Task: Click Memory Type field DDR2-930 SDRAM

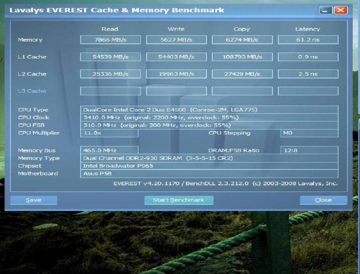Action: click(x=209, y=158)
